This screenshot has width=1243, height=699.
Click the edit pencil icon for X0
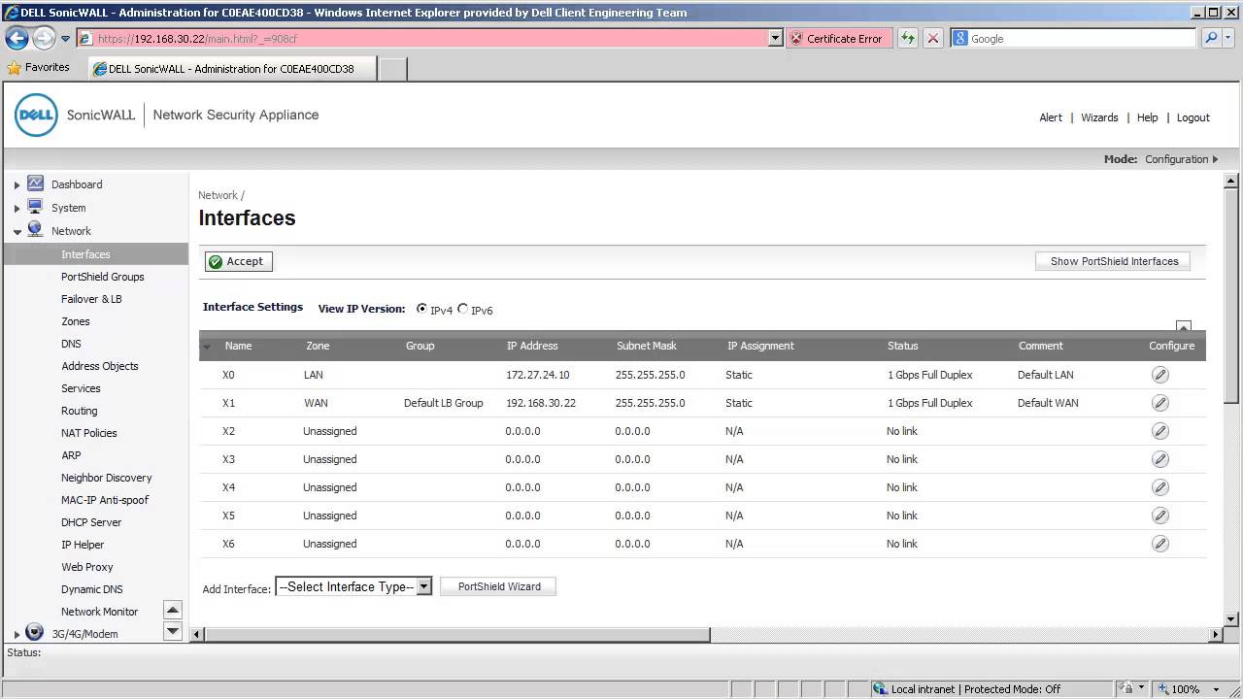click(1159, 375)
